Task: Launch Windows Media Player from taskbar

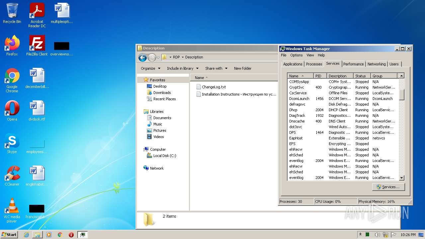Action: click(49, 235)
